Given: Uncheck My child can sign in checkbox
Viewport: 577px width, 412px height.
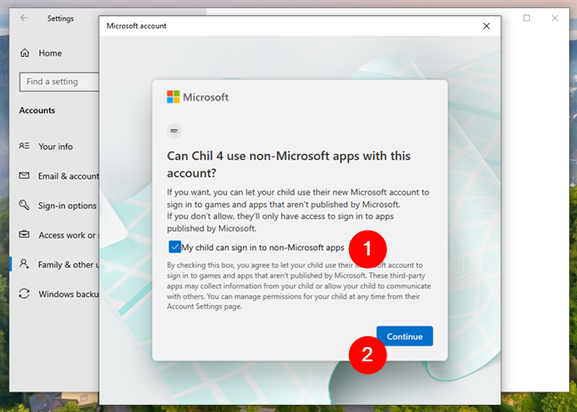Looking at the screenshot, I should pyautogui.click(x=175, y=246).
